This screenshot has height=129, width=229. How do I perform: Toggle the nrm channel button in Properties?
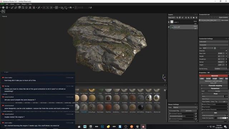(x=221, y=79)
